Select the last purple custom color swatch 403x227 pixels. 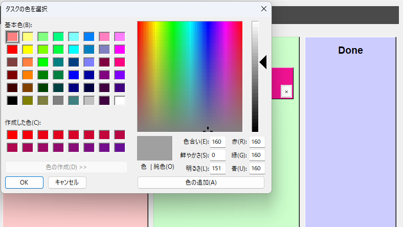point(120,148)
